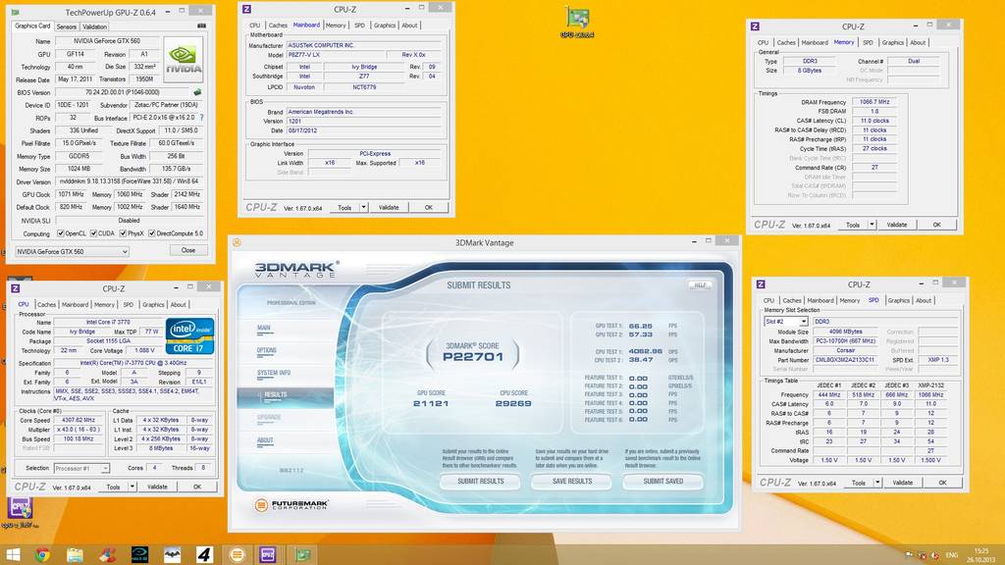Click the DRAM Frequency value 1066.7 MHz
Image resolution: width=1005 pixels, height=565 pixels.
tap(874, 102)
